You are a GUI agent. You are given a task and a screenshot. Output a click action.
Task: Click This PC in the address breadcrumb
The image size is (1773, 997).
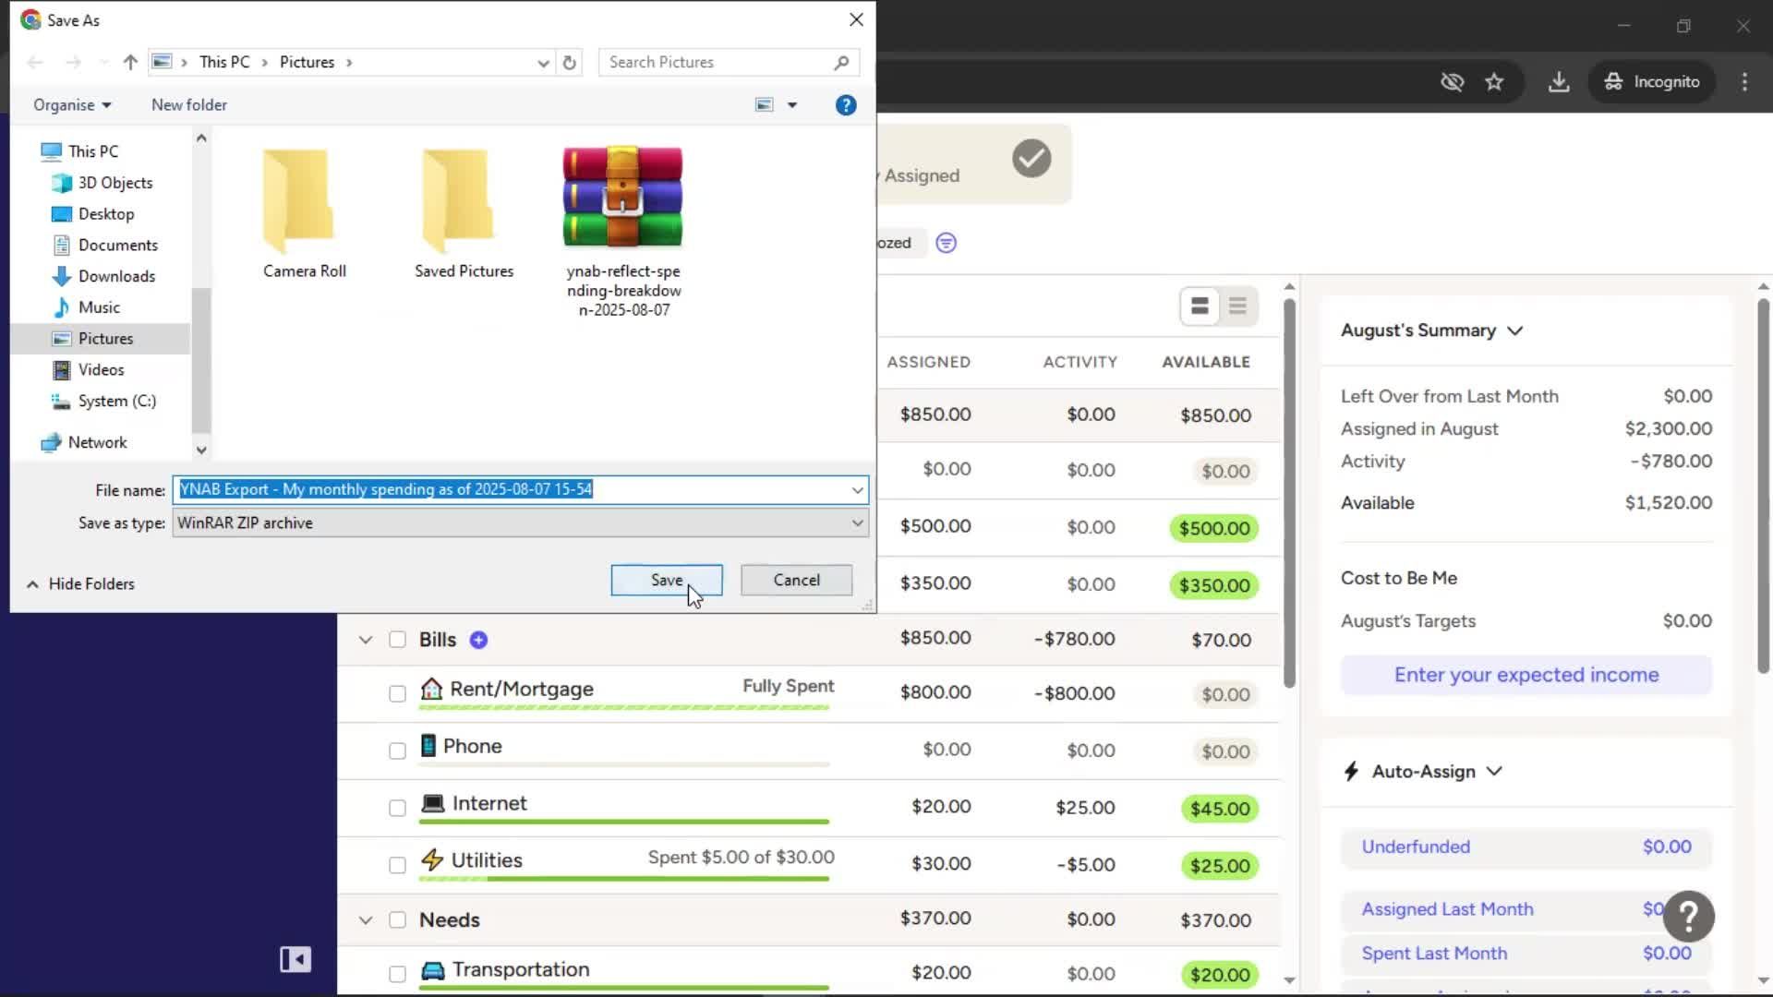point(224,62)
